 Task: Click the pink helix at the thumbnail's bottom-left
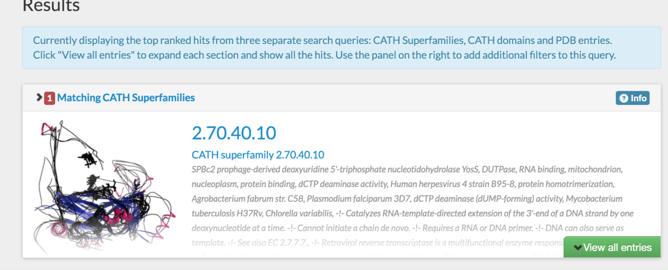click(x=51, y=238)
